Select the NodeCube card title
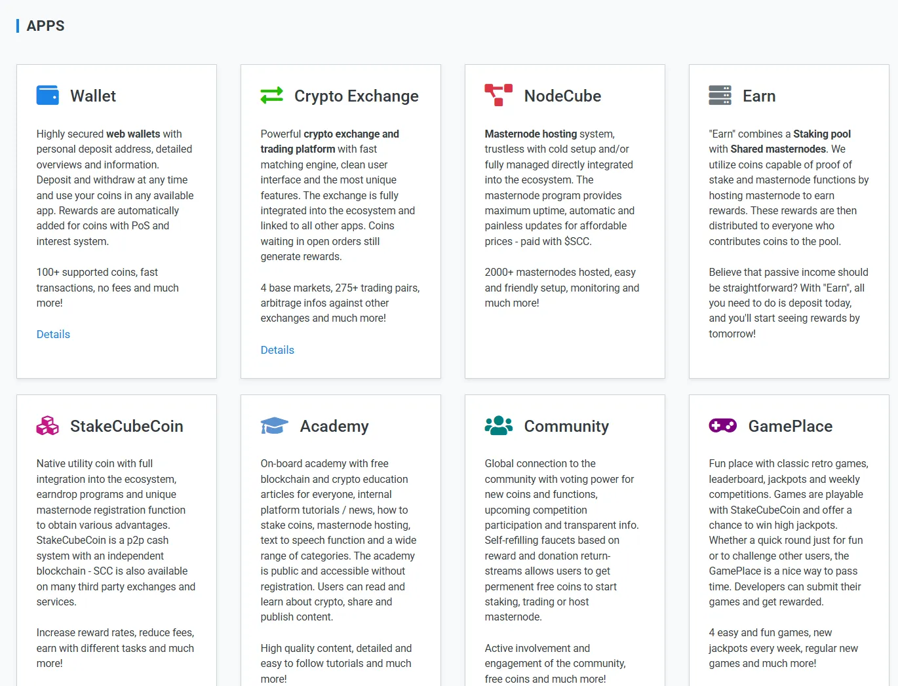Screen dimensions: 898x686 point(562,96)
